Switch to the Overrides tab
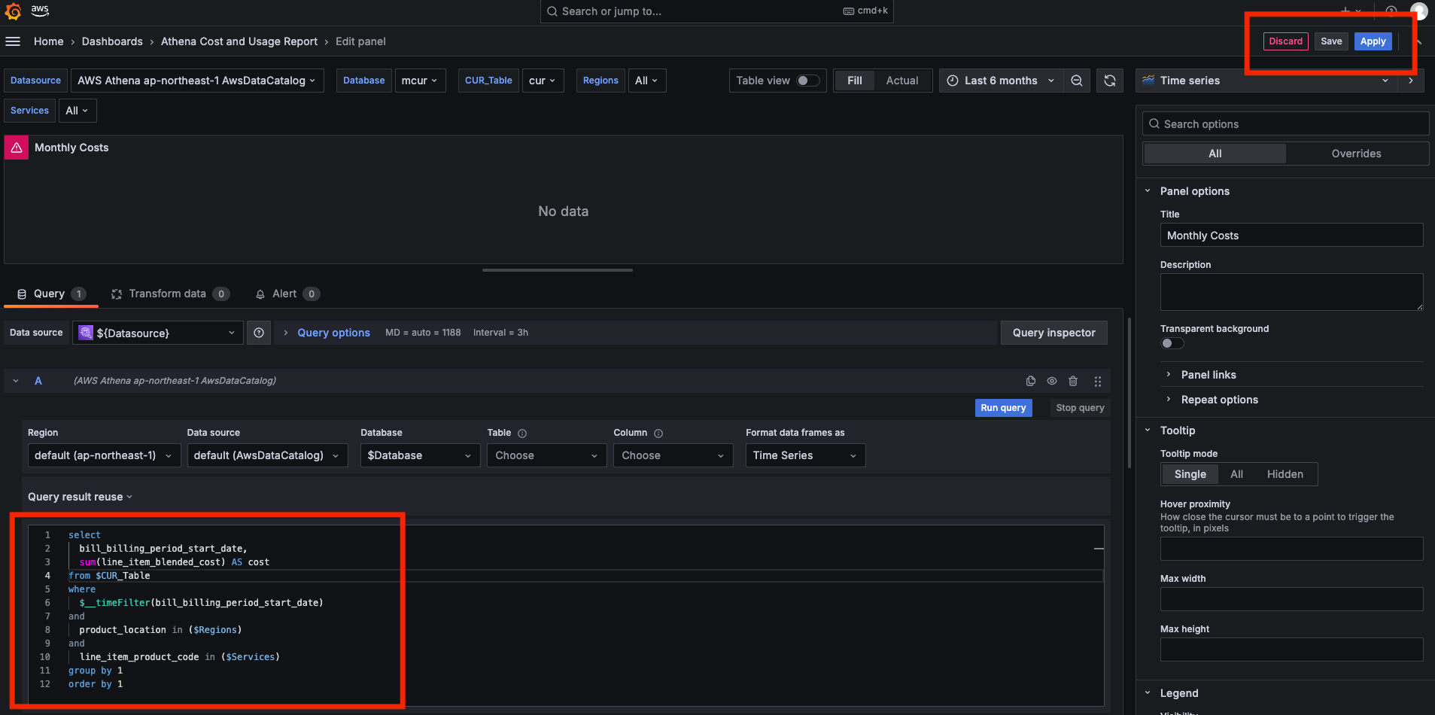1435x715 pixels. click(1356, 154)
